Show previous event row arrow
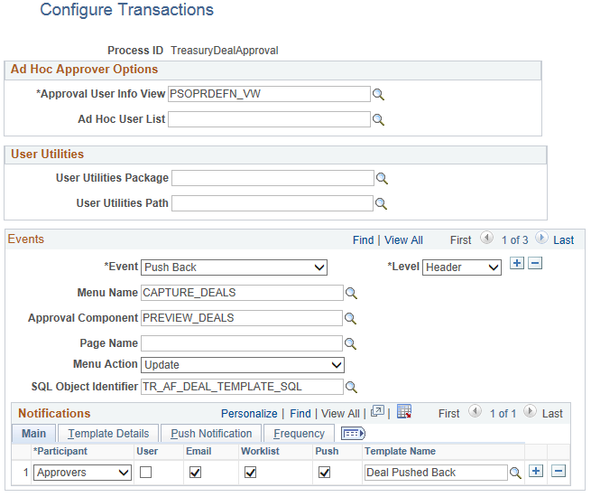 tap(486, 238)
